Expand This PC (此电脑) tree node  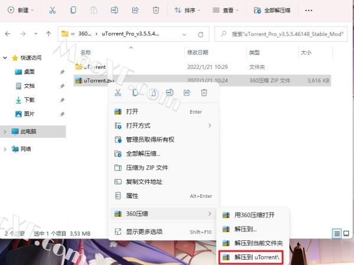pos(5,131)
